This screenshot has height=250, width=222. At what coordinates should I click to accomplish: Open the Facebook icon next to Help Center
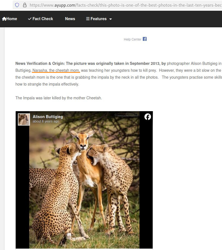(145, 39)
